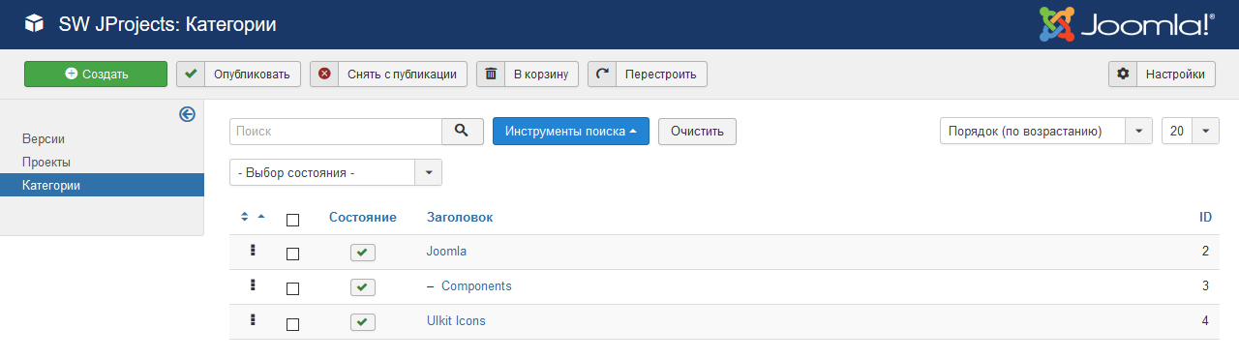Screen dimensions: 1239x359
Task: Click ID value 3 in Components row
Action: (x=1206, y=286)
